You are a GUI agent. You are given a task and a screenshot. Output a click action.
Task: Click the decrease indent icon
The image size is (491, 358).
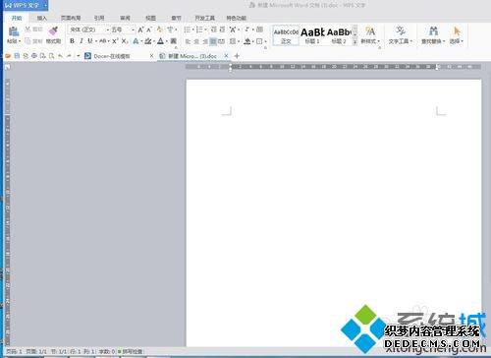[213, 30]
